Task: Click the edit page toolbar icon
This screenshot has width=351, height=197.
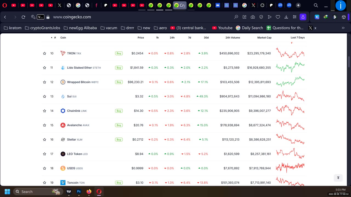Action: 244,17
